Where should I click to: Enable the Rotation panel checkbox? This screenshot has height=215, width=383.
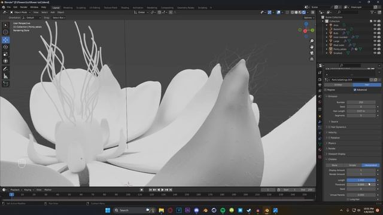click(329, 138)
